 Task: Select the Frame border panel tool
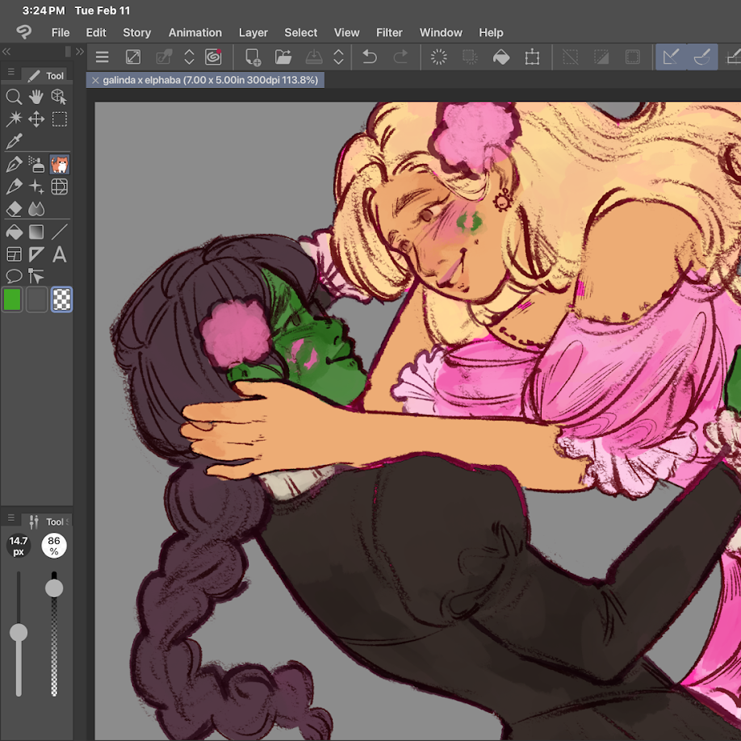point(14,255)
